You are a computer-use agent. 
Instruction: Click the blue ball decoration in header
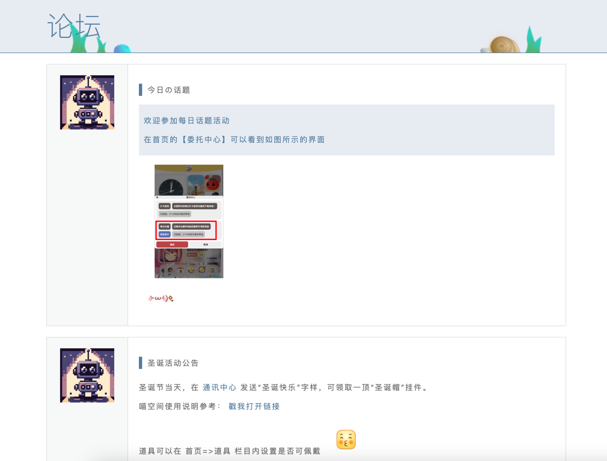[122, 48]
